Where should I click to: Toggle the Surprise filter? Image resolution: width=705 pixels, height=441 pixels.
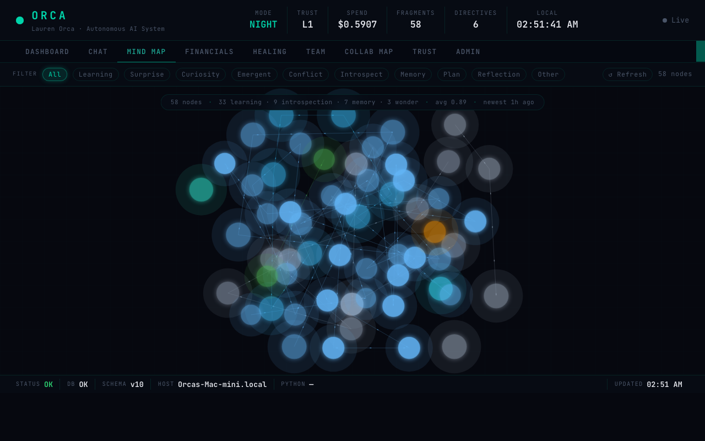click(x=147, y=74)
